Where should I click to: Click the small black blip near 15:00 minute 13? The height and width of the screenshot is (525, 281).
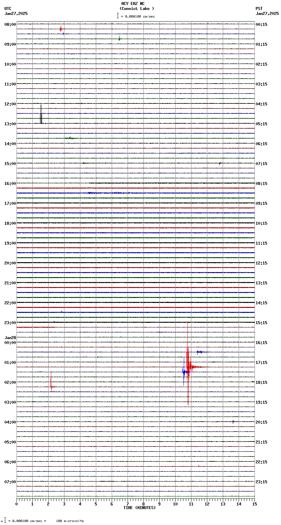click(220, 163)
